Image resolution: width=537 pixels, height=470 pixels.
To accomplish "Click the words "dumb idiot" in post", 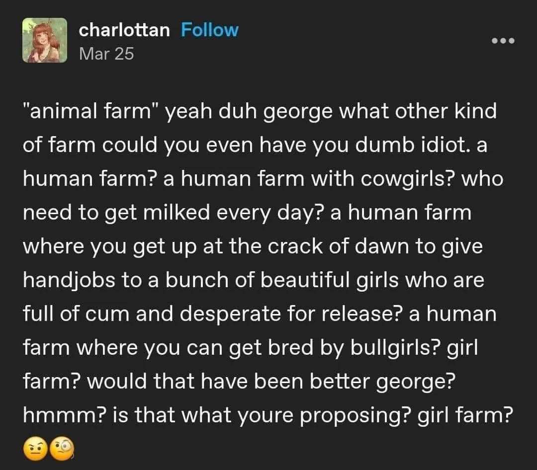I will [x=407, y=145].
